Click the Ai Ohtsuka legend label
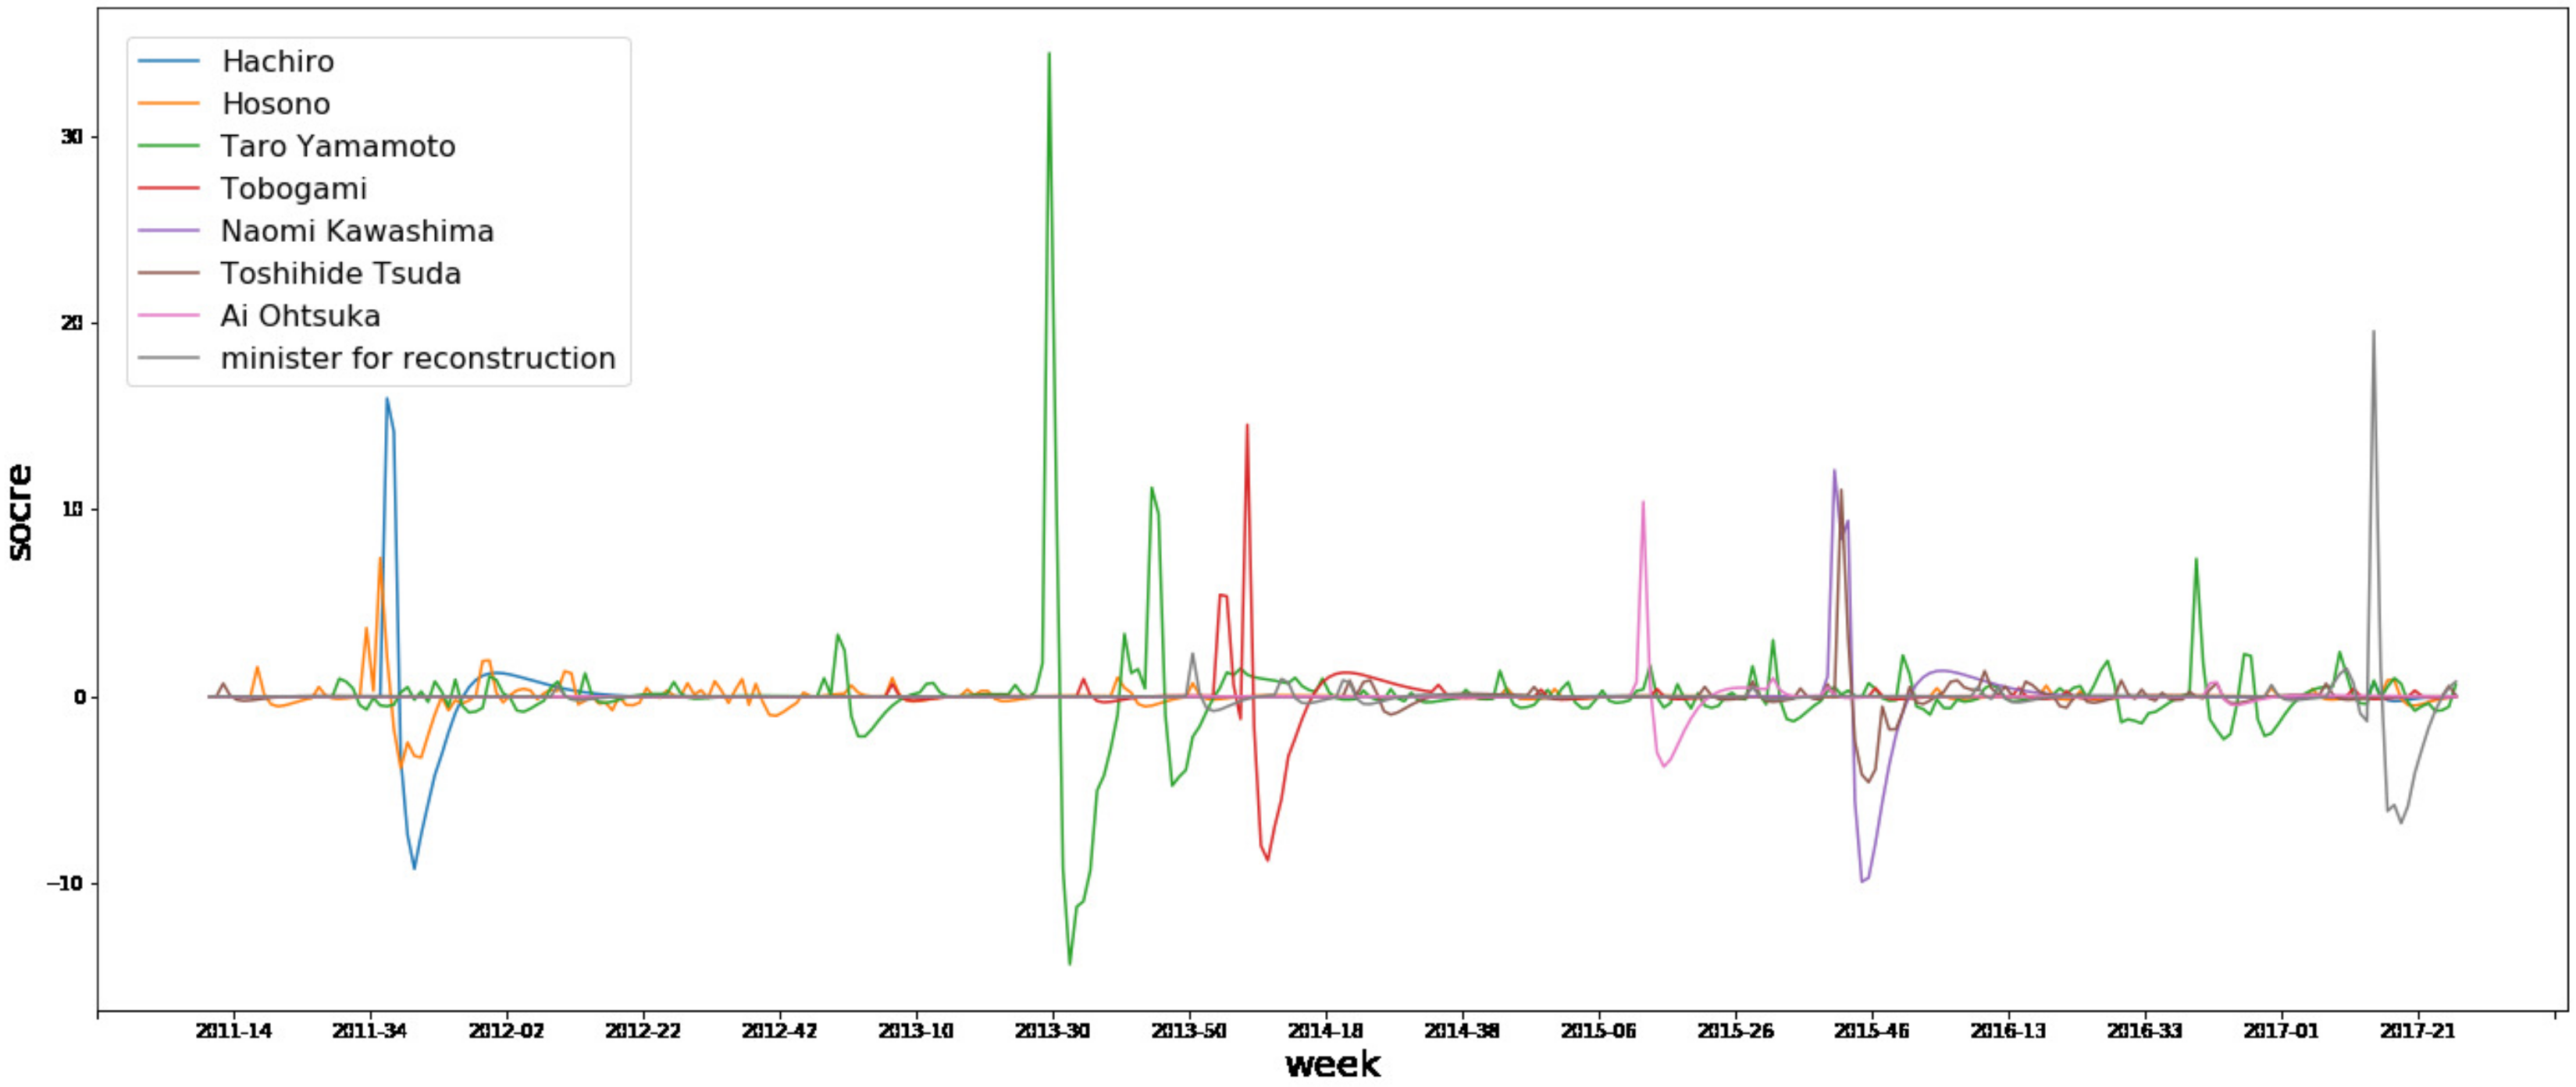The width and height of the screenshot is (2576, 1087). coord(300,317)
